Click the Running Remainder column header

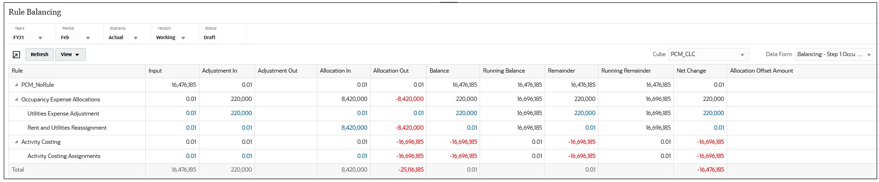coord(636,71)
